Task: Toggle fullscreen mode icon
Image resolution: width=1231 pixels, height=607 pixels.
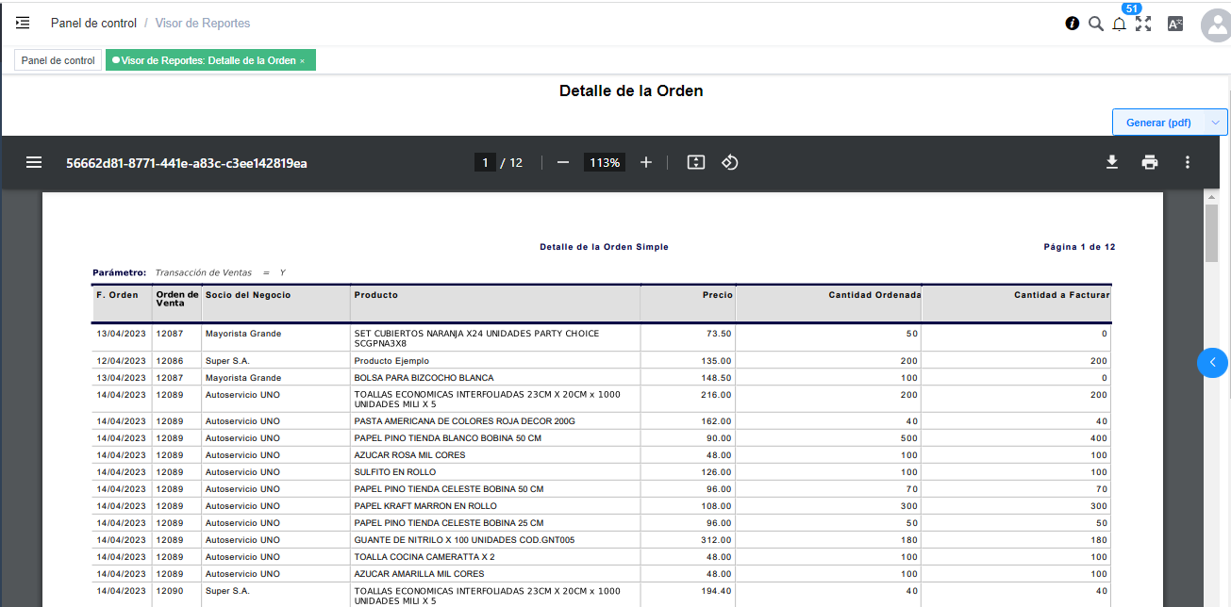Action: (x=1143, y=24)
